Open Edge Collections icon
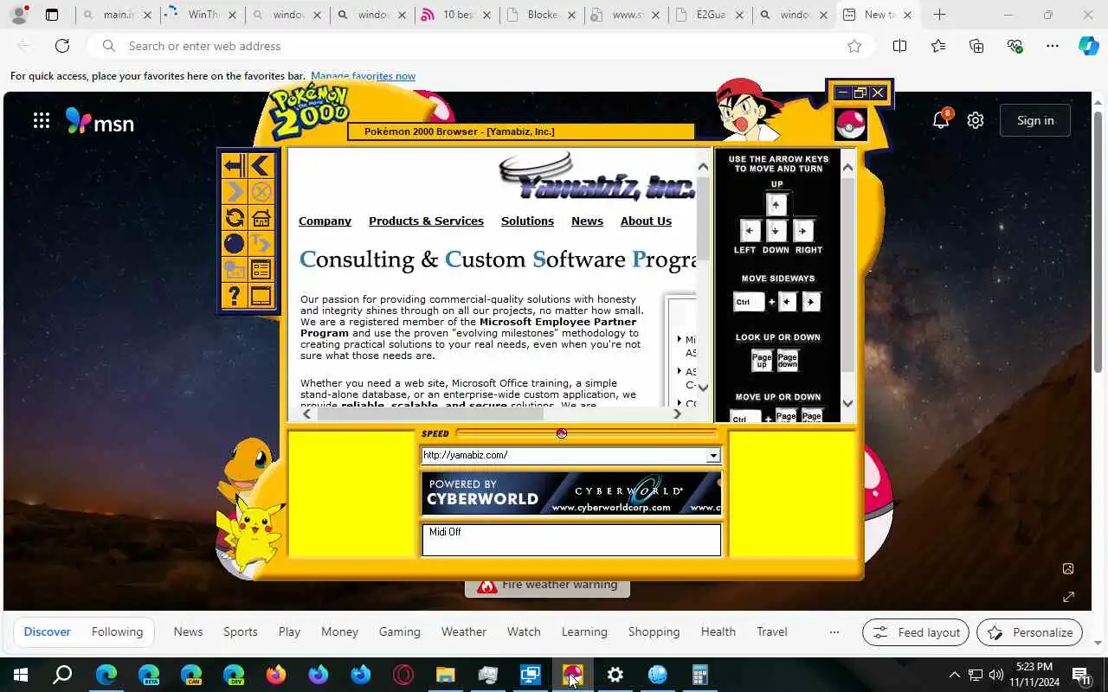The image size is (1108, 692). coord(976,46)
